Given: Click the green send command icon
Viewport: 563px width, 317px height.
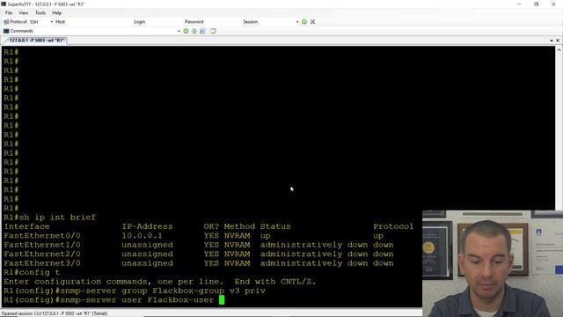Looking at the screenshot, I should click(x=186, y=31).
